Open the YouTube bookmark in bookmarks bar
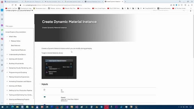 [x=11, y=8]
